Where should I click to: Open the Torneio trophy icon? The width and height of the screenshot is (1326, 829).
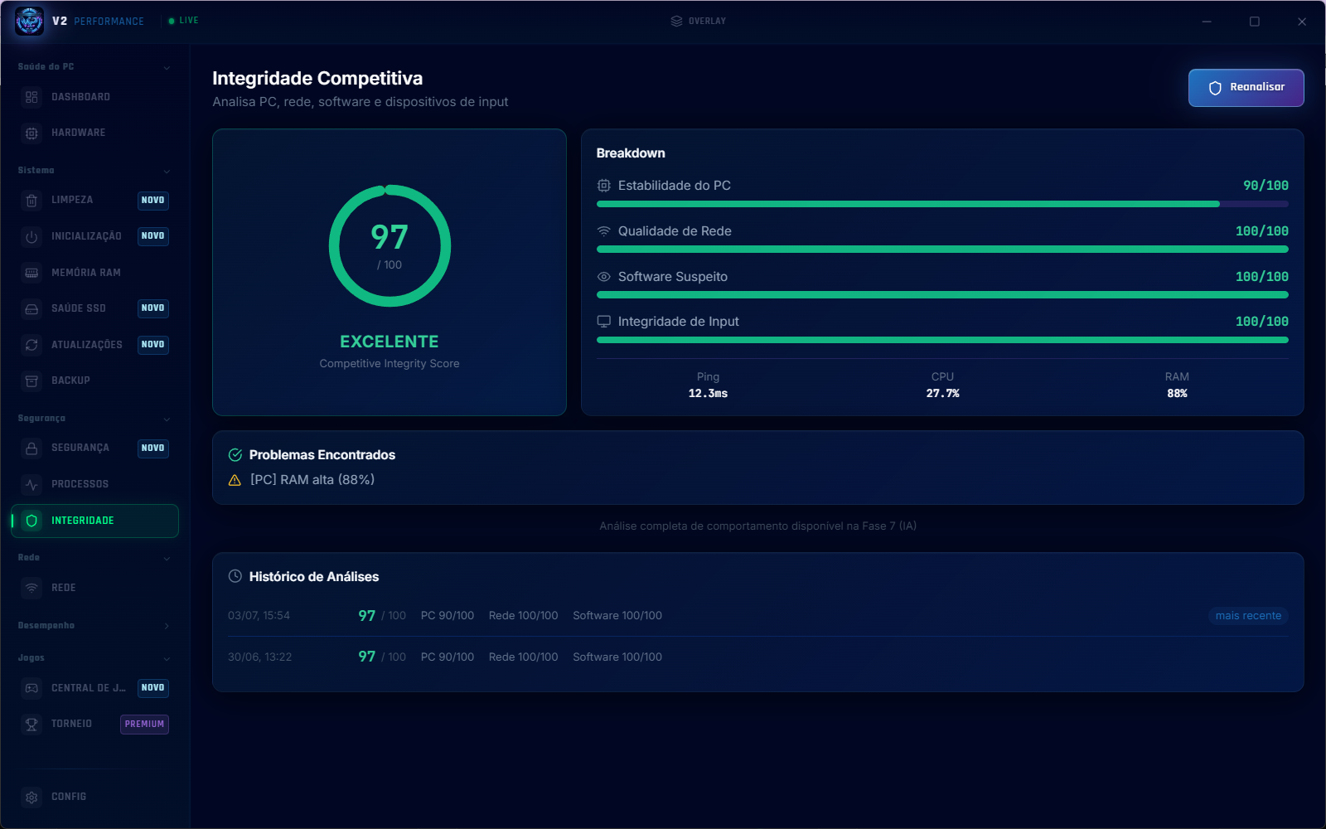(x=31, y=724)
